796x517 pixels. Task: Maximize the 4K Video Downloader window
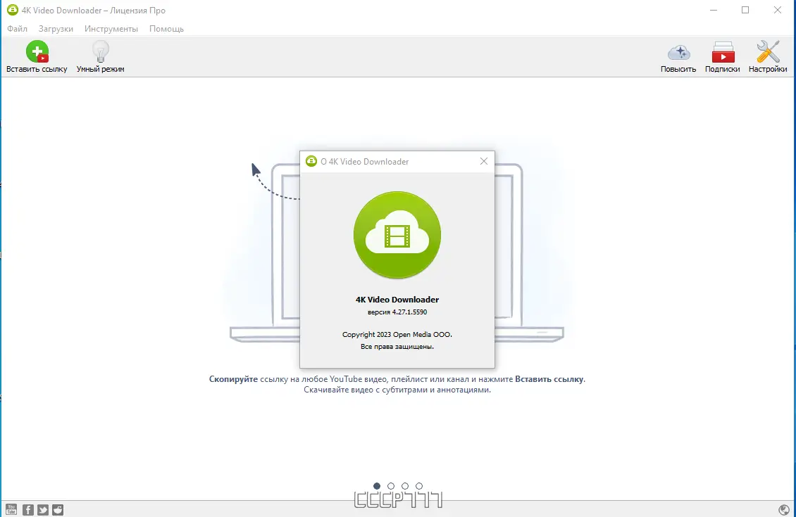click(745, 10)
